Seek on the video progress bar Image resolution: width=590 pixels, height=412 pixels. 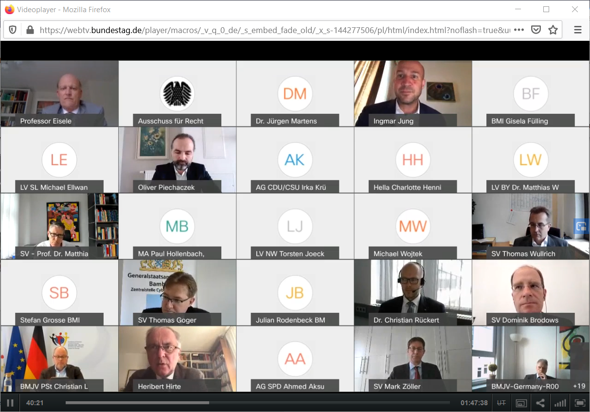point(258,403)
